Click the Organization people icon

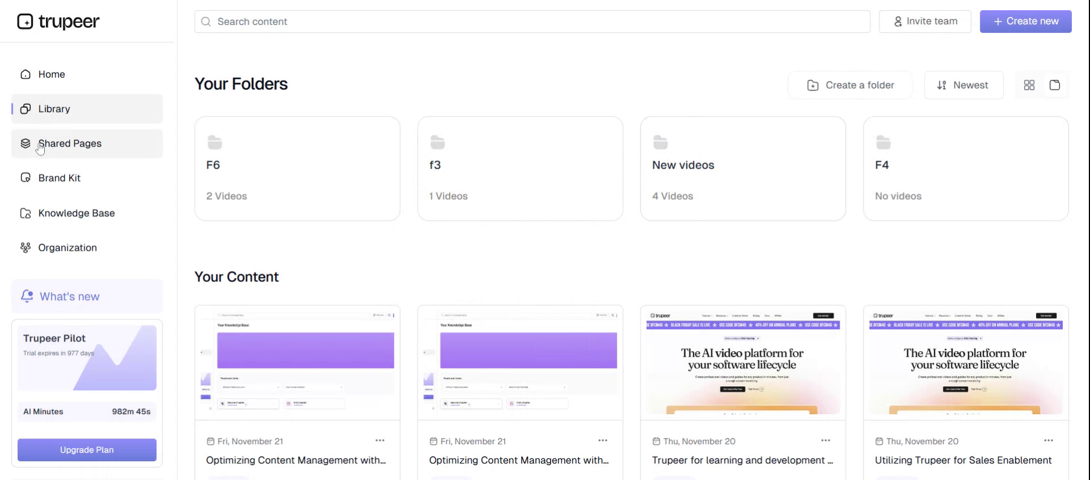26,248
